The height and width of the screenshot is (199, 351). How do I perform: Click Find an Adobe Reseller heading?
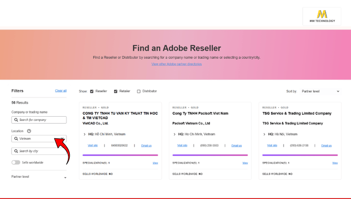(176, 48)
